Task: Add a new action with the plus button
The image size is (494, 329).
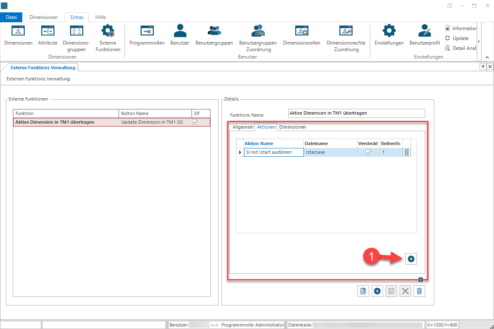Action: (x=411, y=259)
